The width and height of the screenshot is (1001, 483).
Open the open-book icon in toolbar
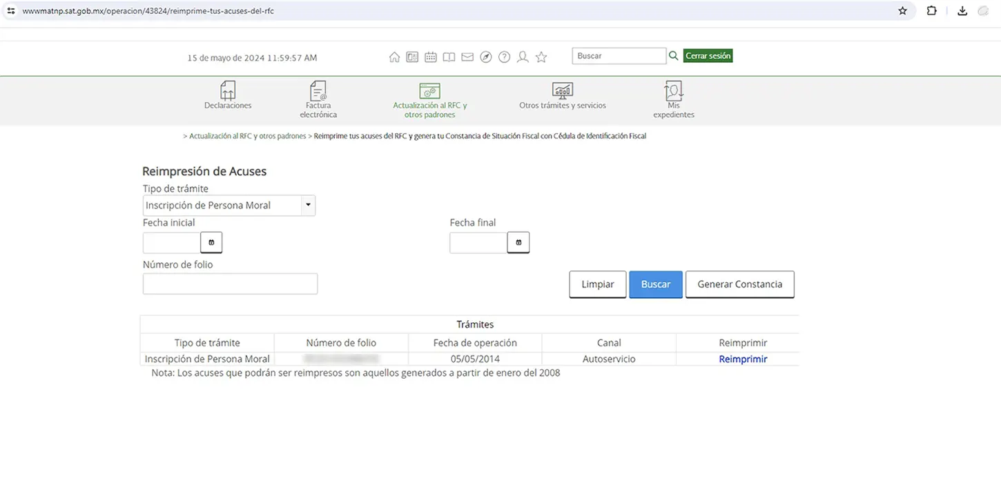pyautogui.click(x=449, y=57)
